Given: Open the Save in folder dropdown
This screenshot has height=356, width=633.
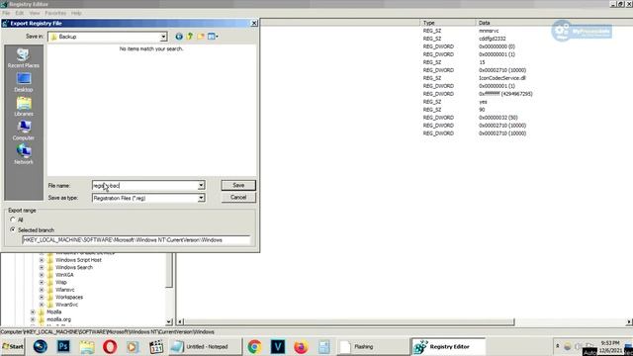Looking at the screenshot, I should [x=163, y=37].
